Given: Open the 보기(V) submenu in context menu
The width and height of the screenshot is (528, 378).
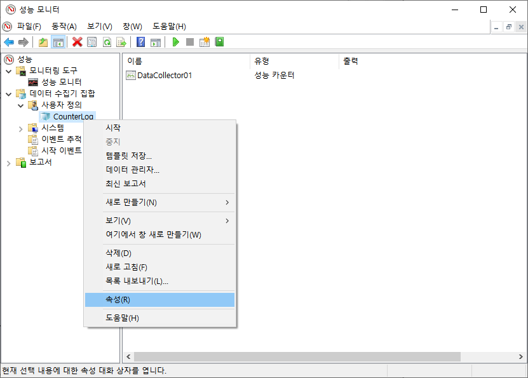Looking at the screenshot, I should (x=159, y=221).
